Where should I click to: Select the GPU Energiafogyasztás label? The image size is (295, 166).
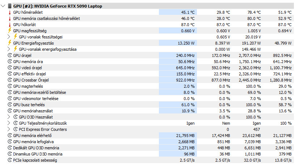33,43
